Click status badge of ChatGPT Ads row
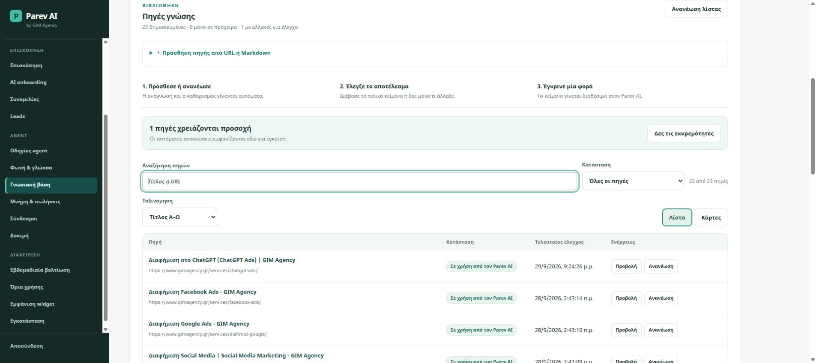This screenshot has width=816, height=363. (481, 266)
